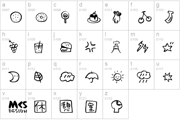
Task: Click the grapes glyph in cell h
Action: 13,47
